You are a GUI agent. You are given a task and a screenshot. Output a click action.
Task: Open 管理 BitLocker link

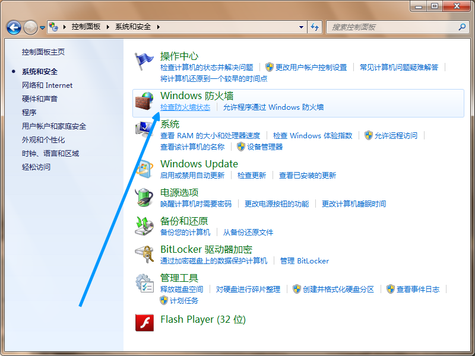coord(305,260)
